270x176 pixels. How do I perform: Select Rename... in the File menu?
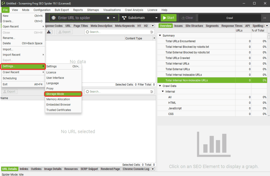coord(23,38)
